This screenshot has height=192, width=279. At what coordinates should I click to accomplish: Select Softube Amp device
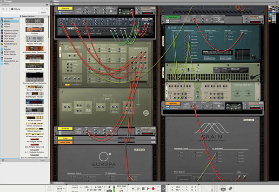(x=34, y=58)
